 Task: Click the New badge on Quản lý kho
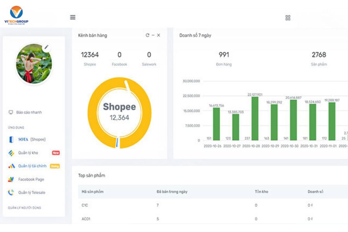[x=56, y=153]
